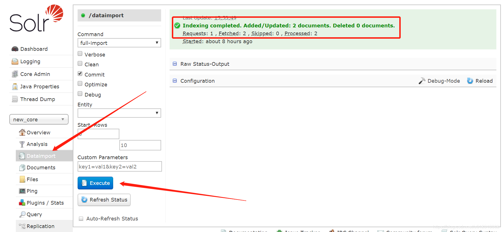The height and width of the screenshot is (232, 502).
Task: Enable the Verbose checkbox
Action: tap(80, 54)
